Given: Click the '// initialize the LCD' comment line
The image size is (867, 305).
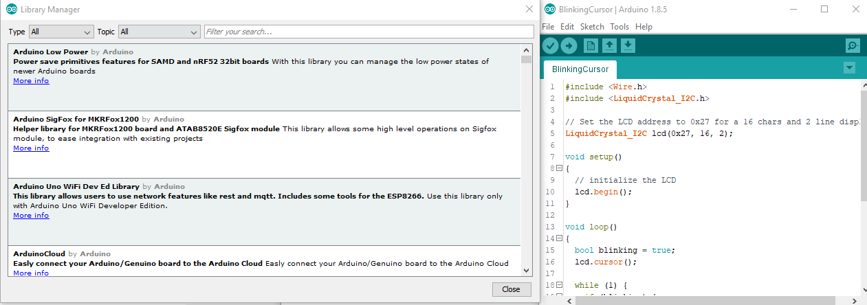Looking at the screenshot, I should [625, 180].
